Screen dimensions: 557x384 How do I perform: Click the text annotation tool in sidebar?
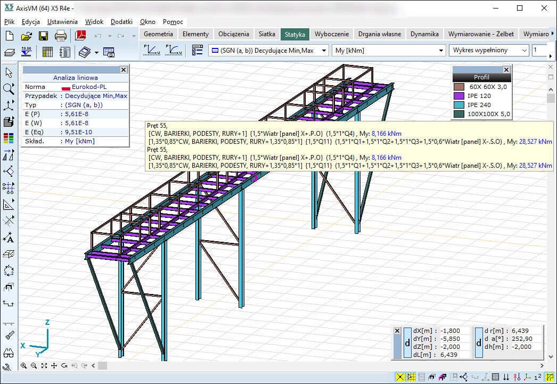(9, 238)
